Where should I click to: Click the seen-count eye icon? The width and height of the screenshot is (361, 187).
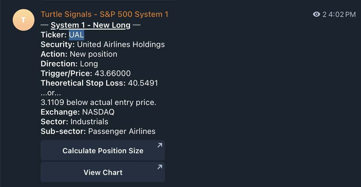(x=316, y=14)
